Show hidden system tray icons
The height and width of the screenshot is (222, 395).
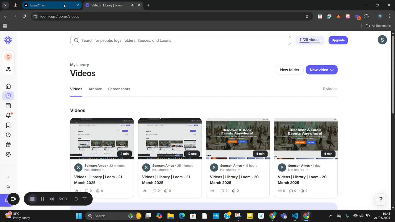coord(331,216)
